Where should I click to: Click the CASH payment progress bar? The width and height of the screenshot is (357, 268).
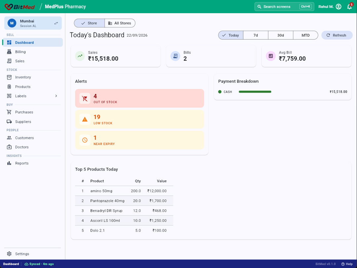click(255, 92)
